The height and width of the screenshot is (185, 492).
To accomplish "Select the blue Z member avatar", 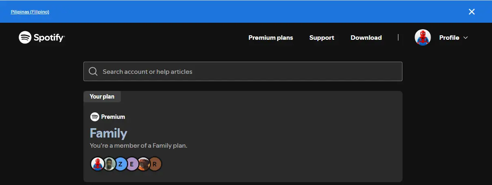I will [x=120, y=164].
